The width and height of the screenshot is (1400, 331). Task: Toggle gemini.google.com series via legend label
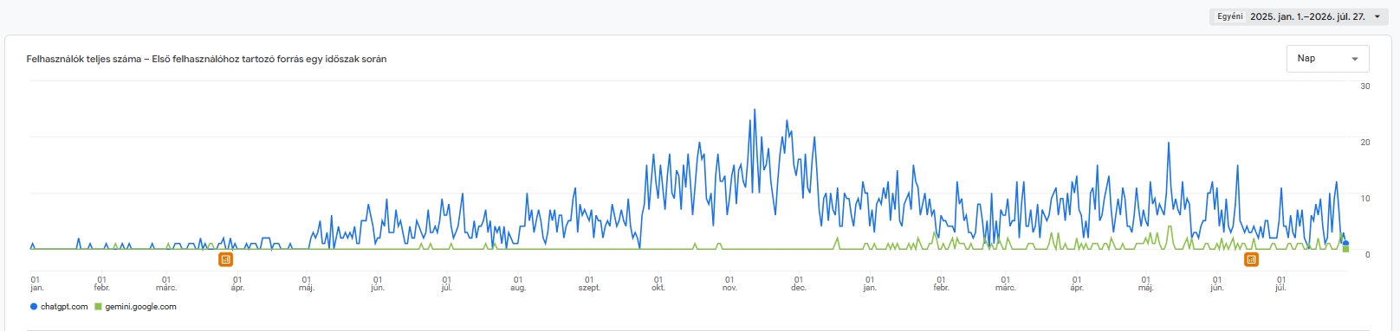click(140, 307)
